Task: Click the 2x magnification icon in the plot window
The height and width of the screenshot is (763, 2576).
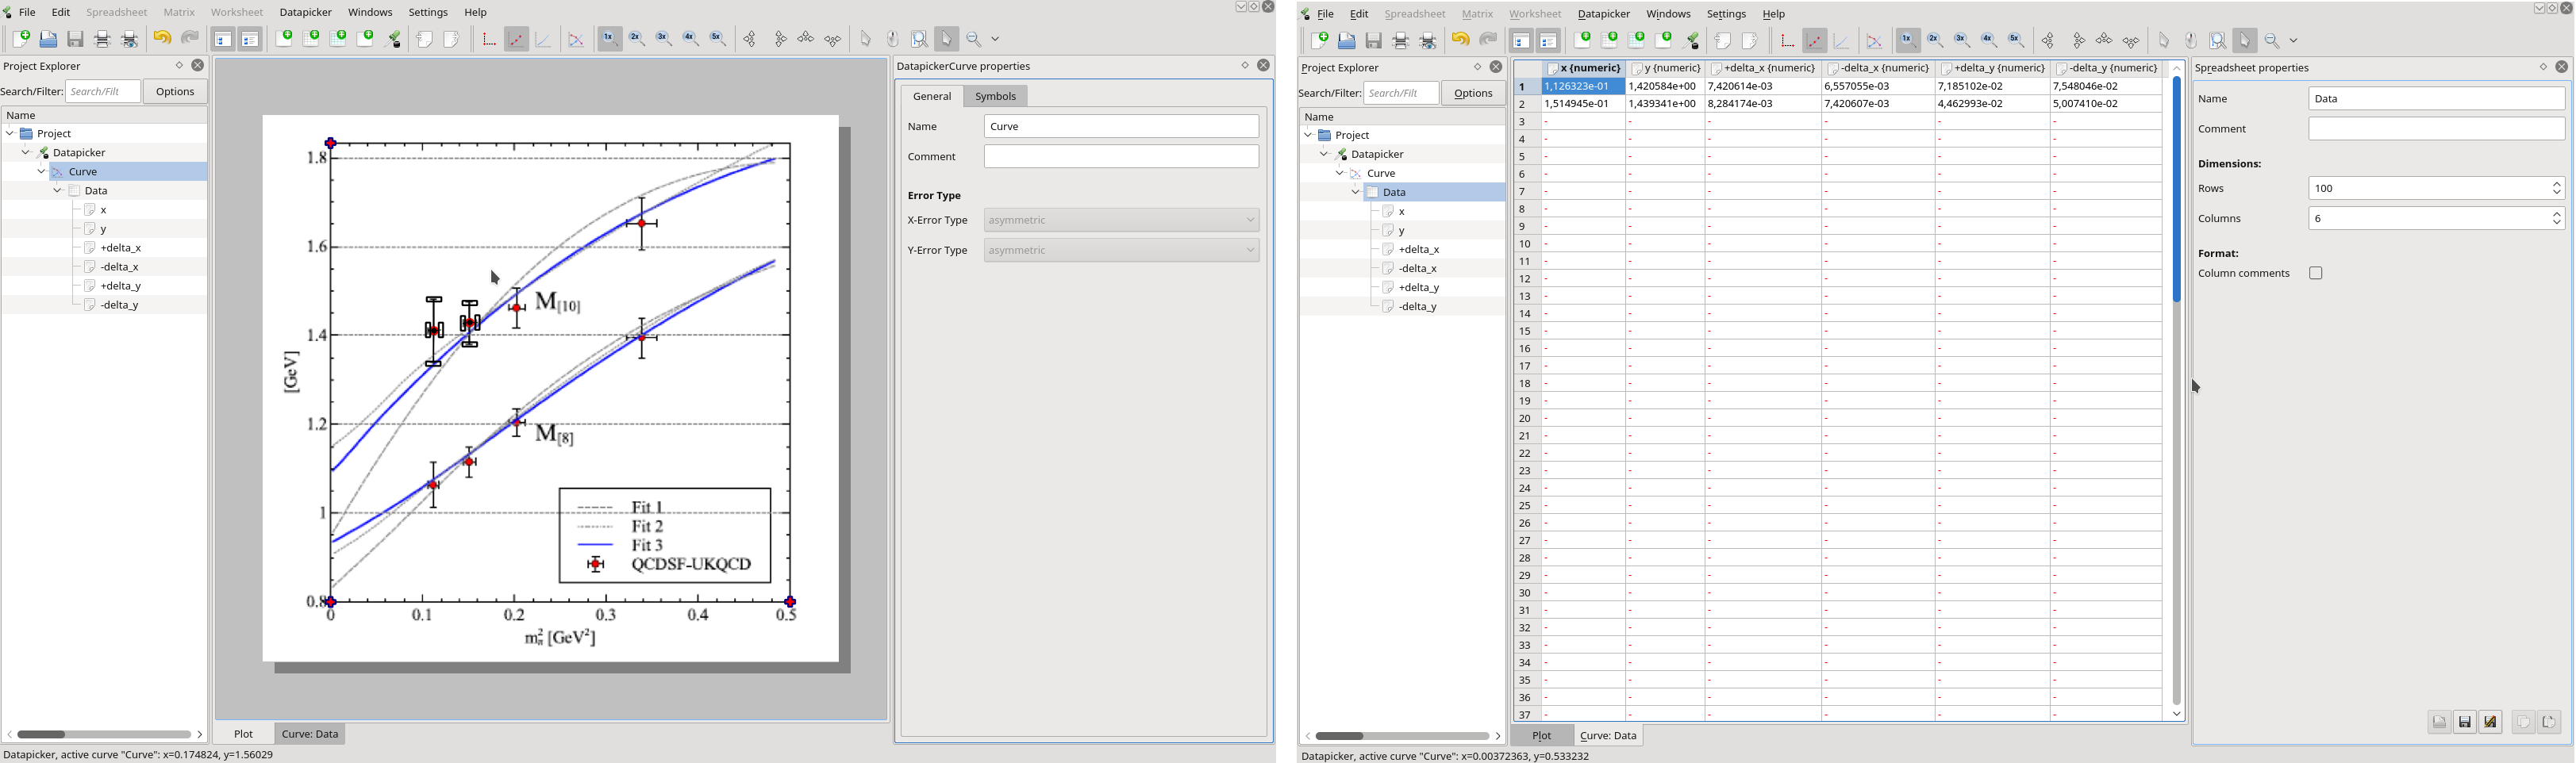Action: click(637, 39)
